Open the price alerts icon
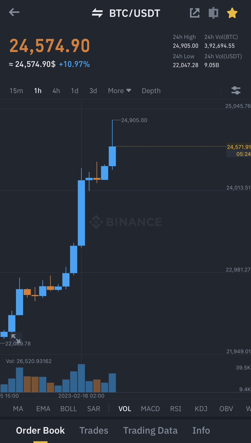This screenshot has height=443, width=251. 213,13
